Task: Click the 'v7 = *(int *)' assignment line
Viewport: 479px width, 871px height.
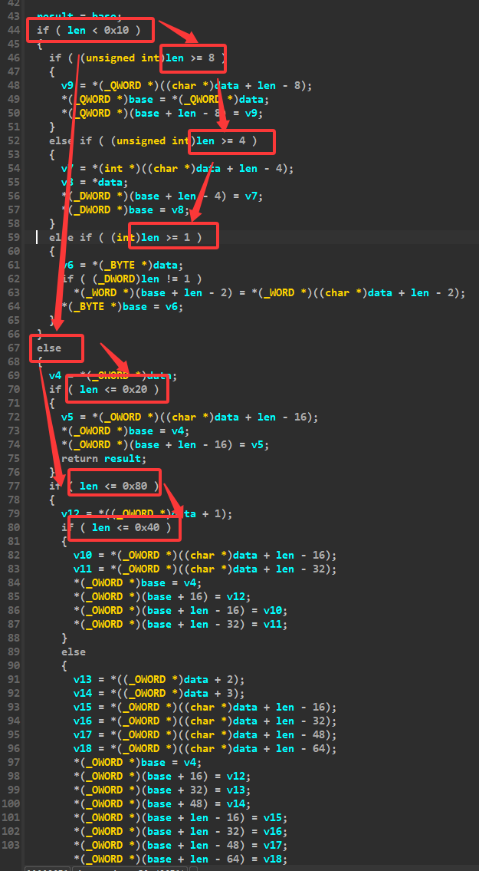Action: 177,168
